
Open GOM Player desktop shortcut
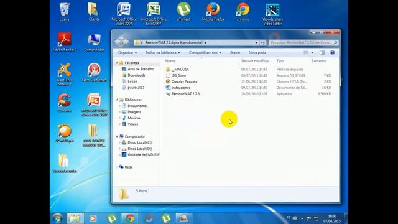(x=65, y=133)
